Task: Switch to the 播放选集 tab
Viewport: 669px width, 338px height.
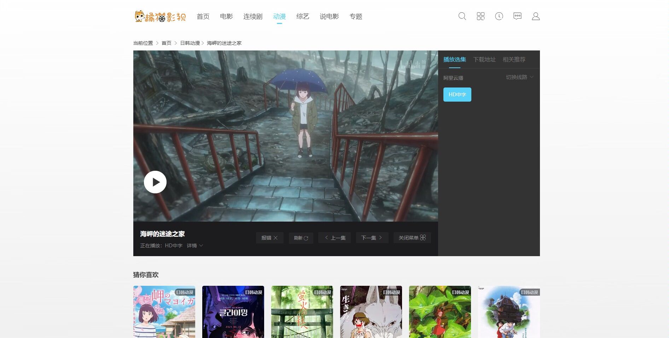Action: click(455, 60)
